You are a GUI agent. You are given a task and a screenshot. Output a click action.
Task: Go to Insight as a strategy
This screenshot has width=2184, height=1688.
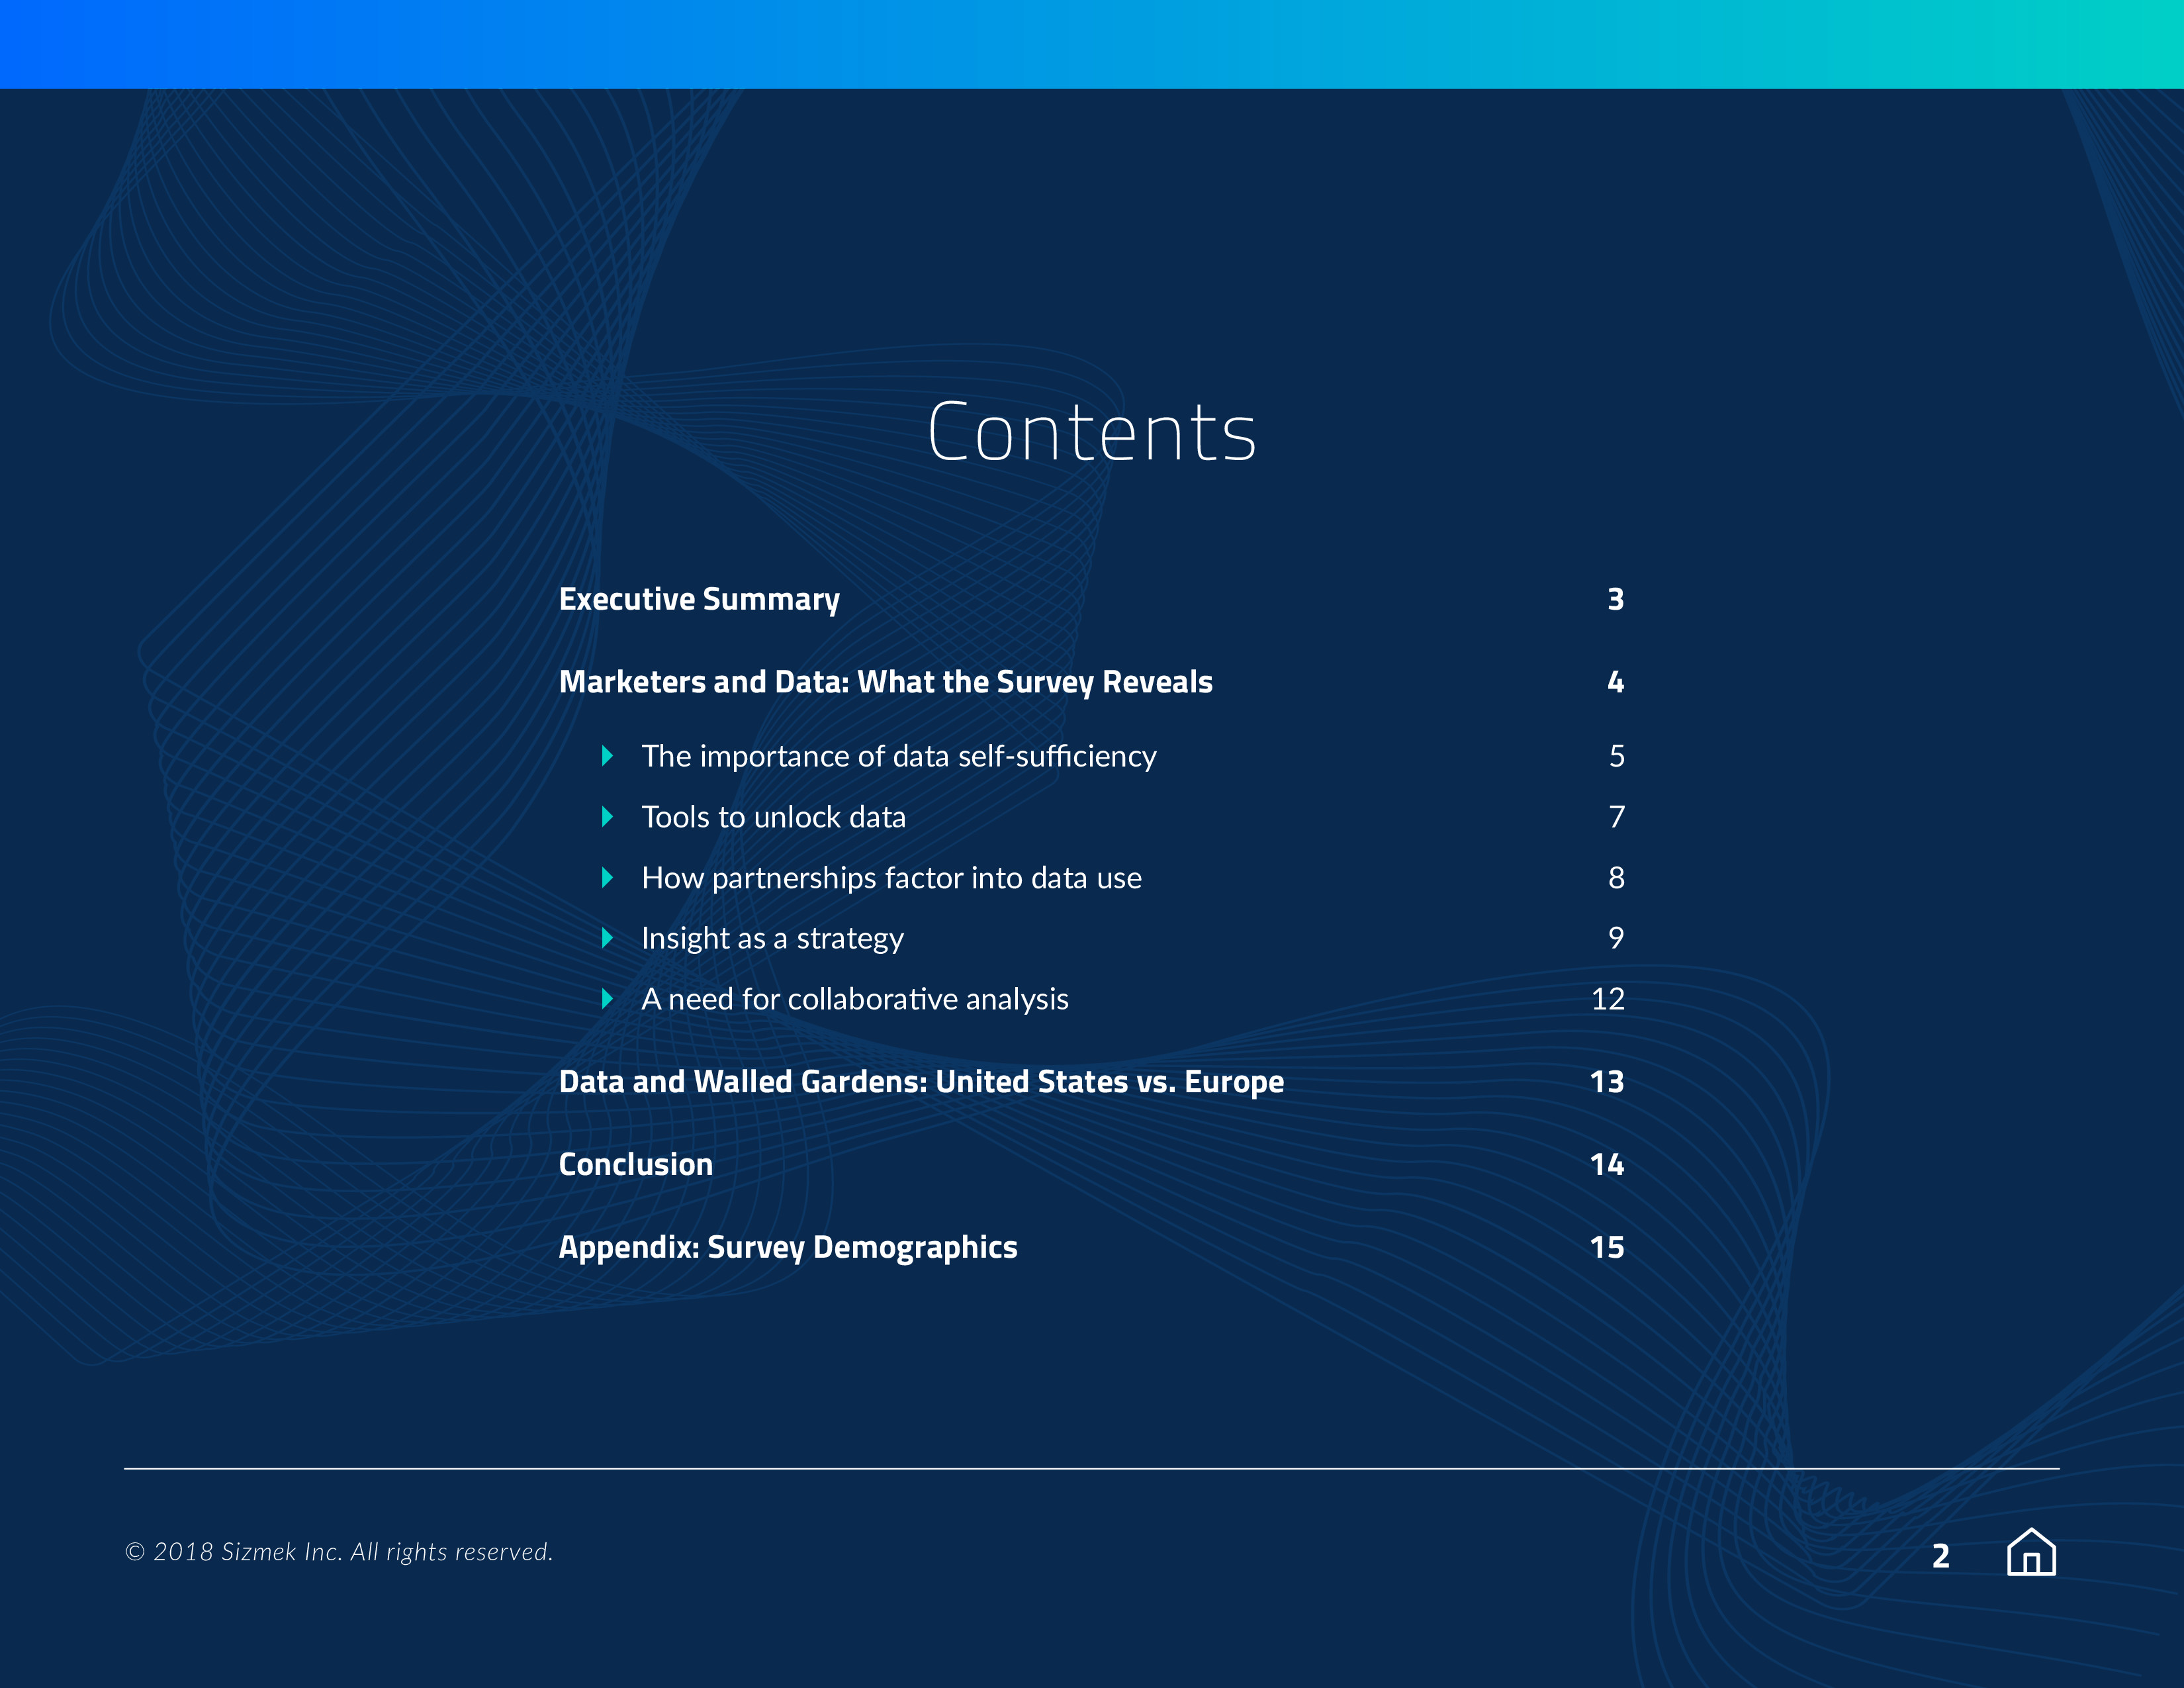[x=772, y=938]
